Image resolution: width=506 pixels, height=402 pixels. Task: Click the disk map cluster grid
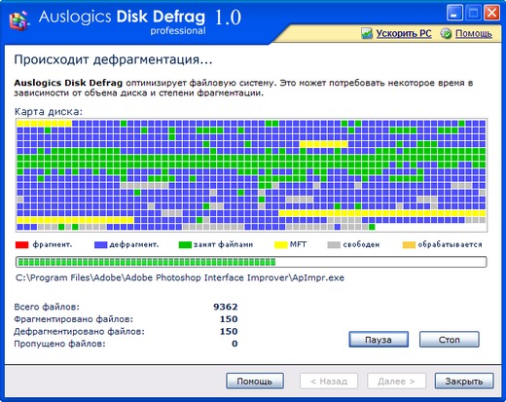click(x=251, y=175)
